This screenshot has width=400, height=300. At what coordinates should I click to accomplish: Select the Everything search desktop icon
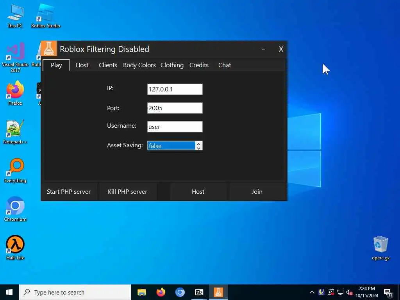point(15,171)
